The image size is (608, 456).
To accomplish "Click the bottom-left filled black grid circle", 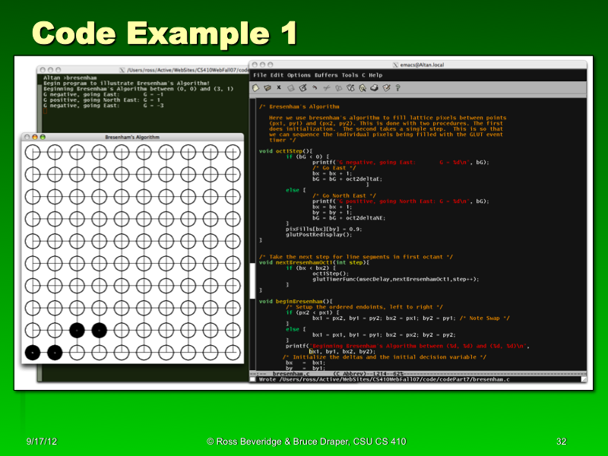I will click(32, 353).
